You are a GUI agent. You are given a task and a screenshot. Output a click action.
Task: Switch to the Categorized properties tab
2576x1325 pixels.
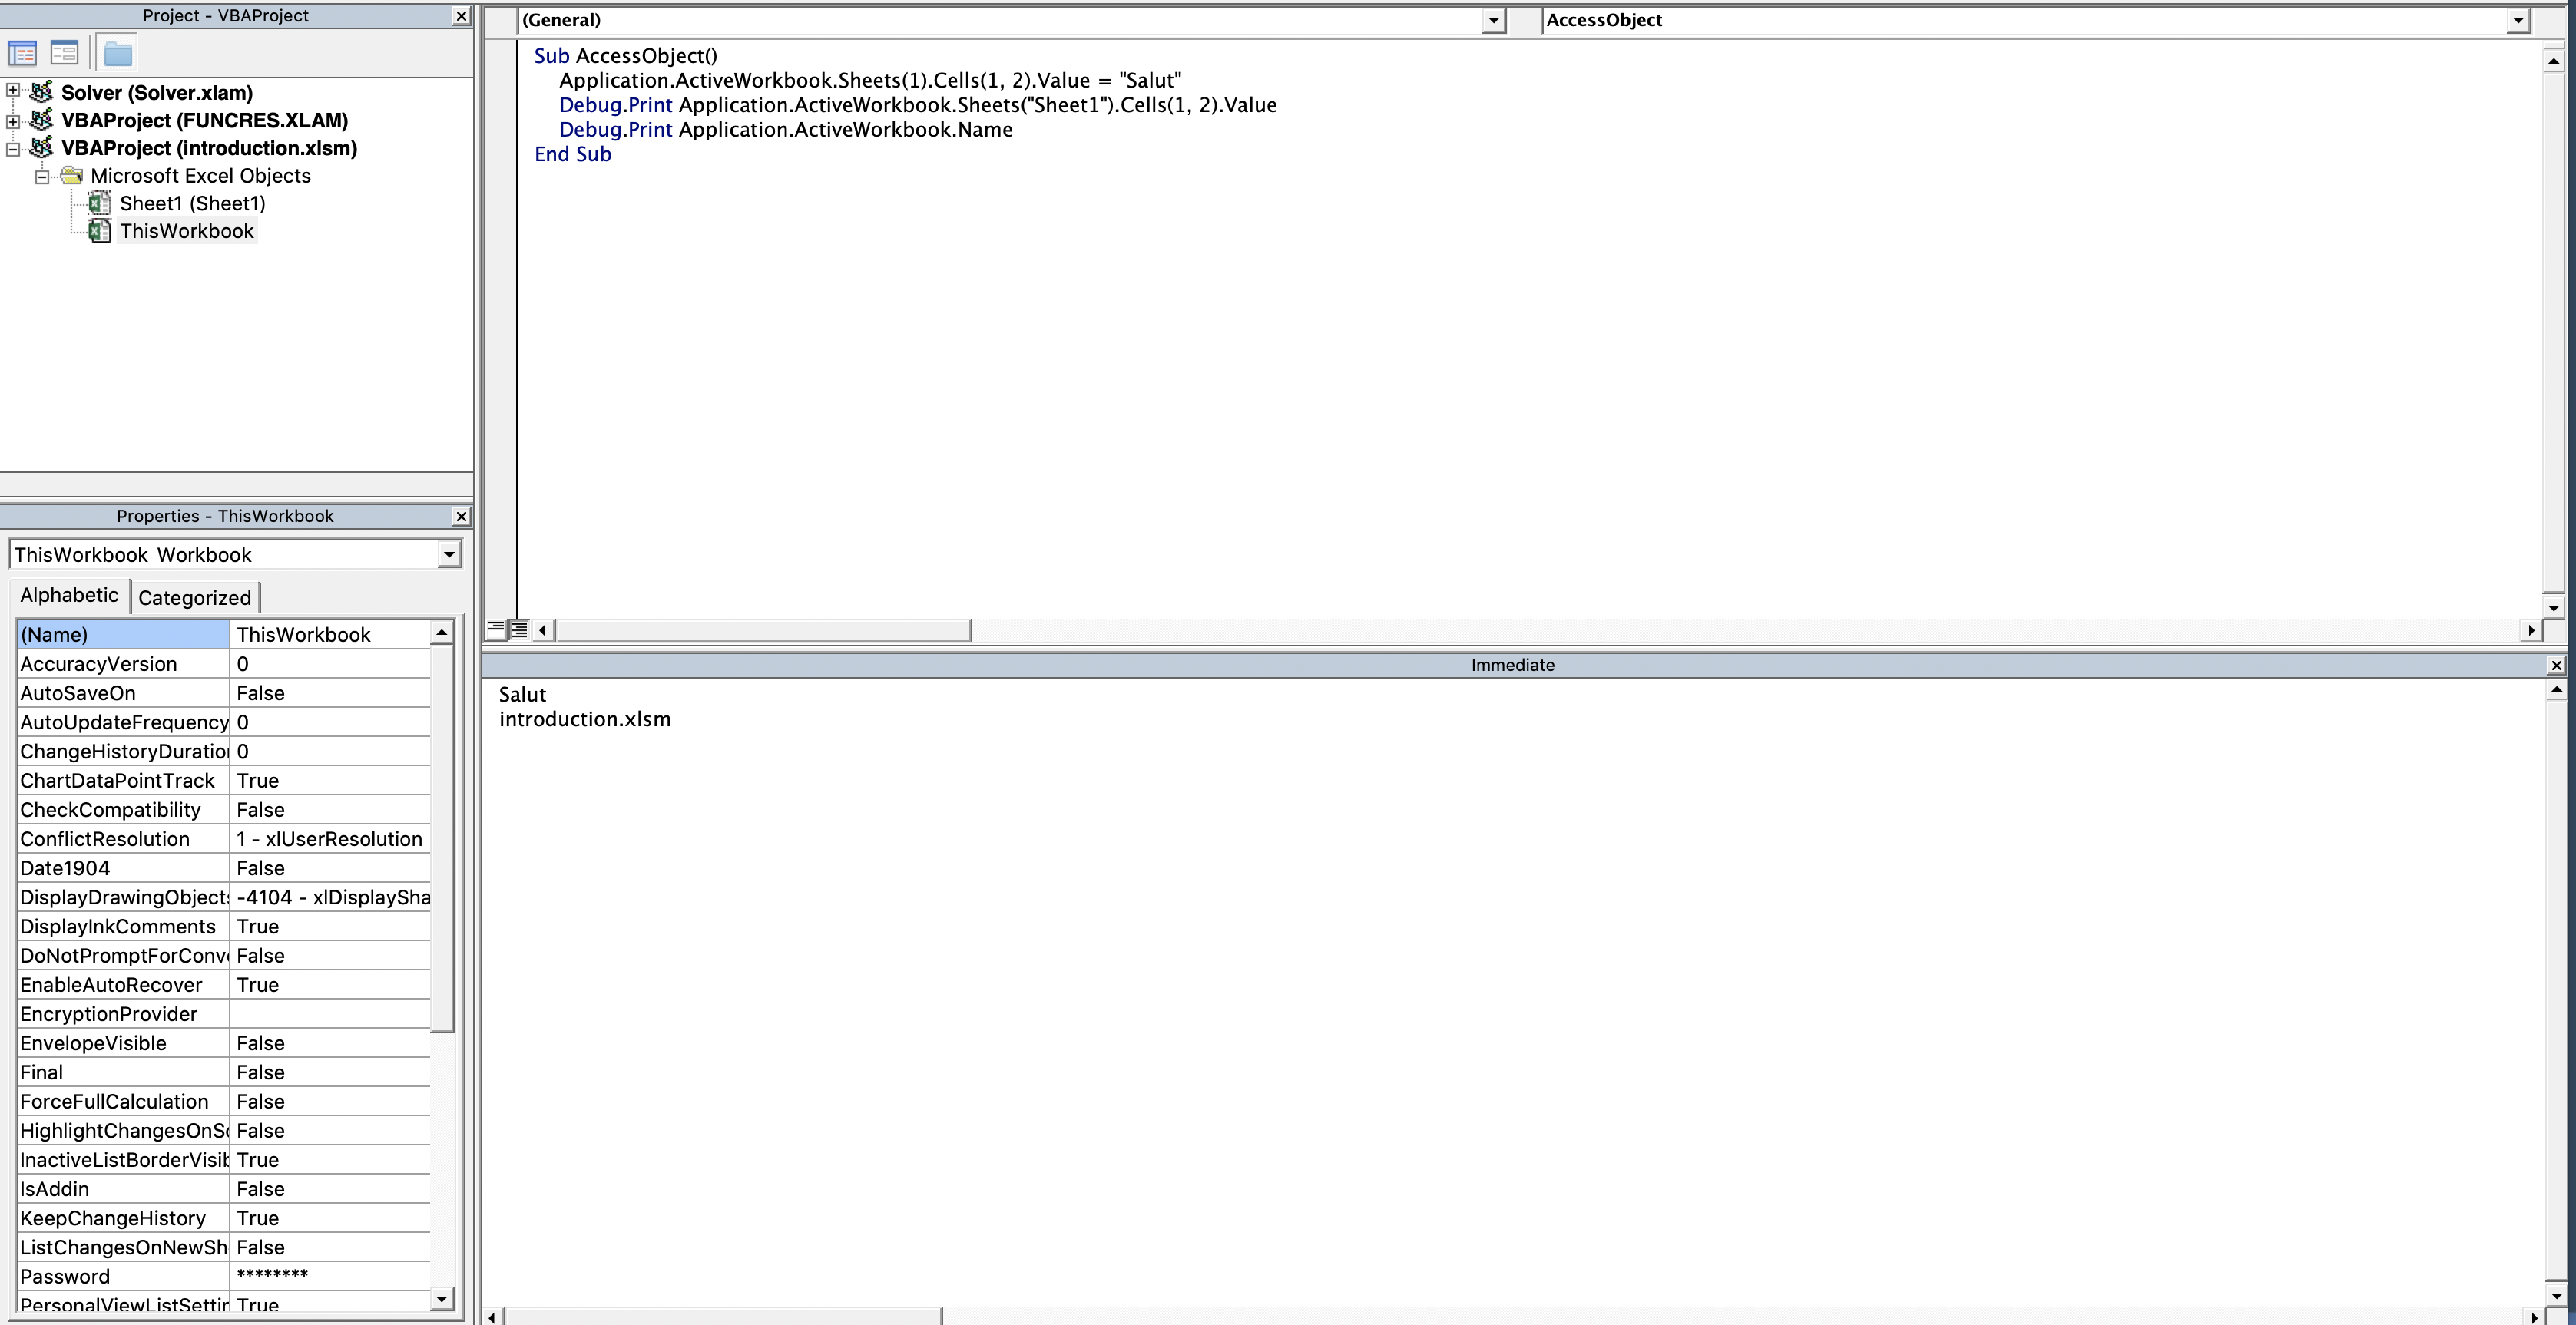pos(195,597)
